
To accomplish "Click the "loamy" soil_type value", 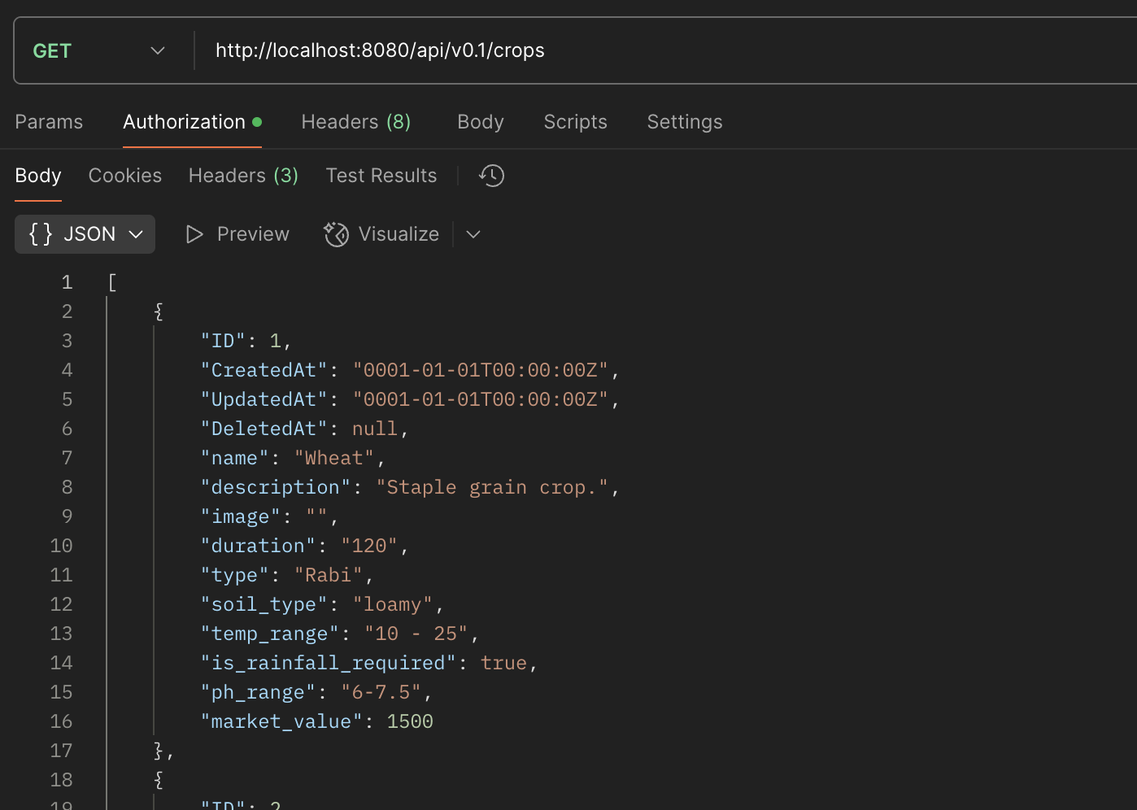I will click(x=393, y=604).
